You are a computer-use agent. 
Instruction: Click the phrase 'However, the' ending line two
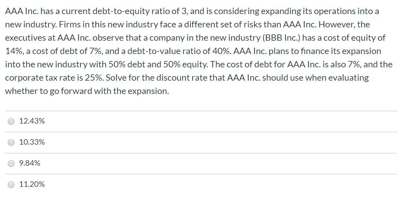point(345,24)
